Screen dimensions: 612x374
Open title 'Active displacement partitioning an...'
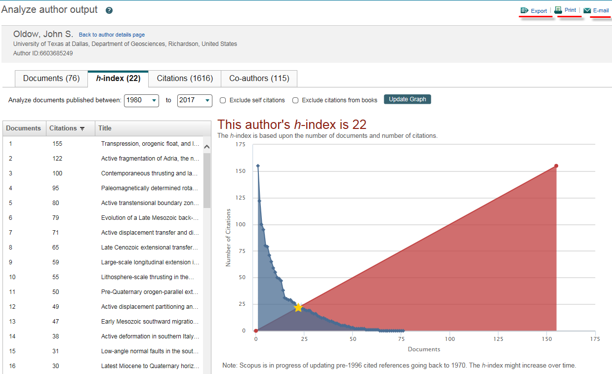coord(150,307)
